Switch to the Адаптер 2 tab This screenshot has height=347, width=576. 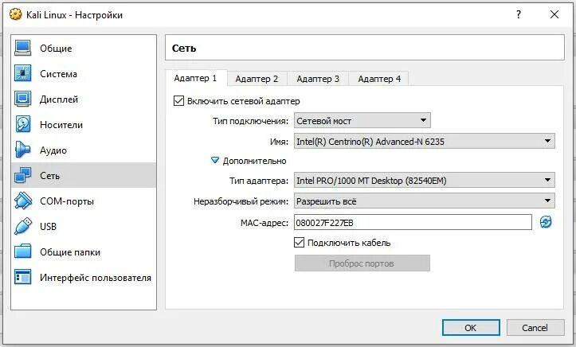[x=257, y=79]
